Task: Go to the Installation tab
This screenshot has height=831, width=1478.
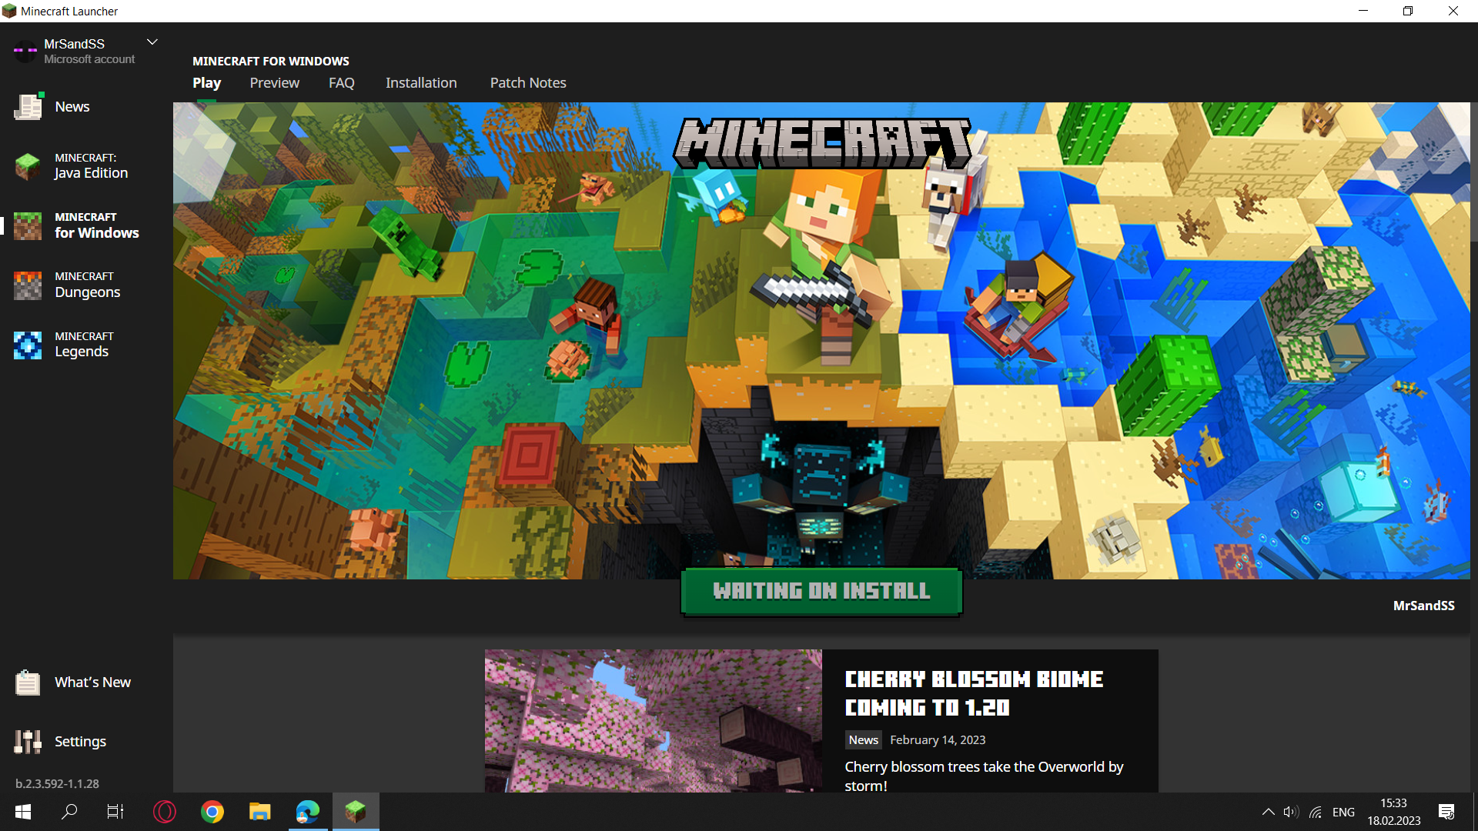Action: pos(421,83)
